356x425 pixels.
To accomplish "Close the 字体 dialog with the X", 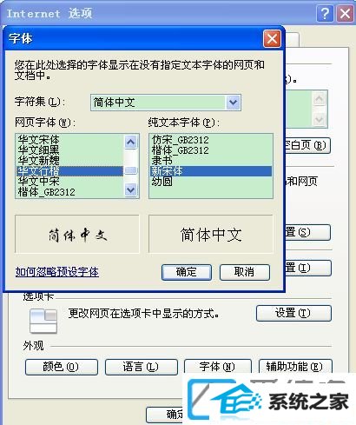I will [272, 39].
